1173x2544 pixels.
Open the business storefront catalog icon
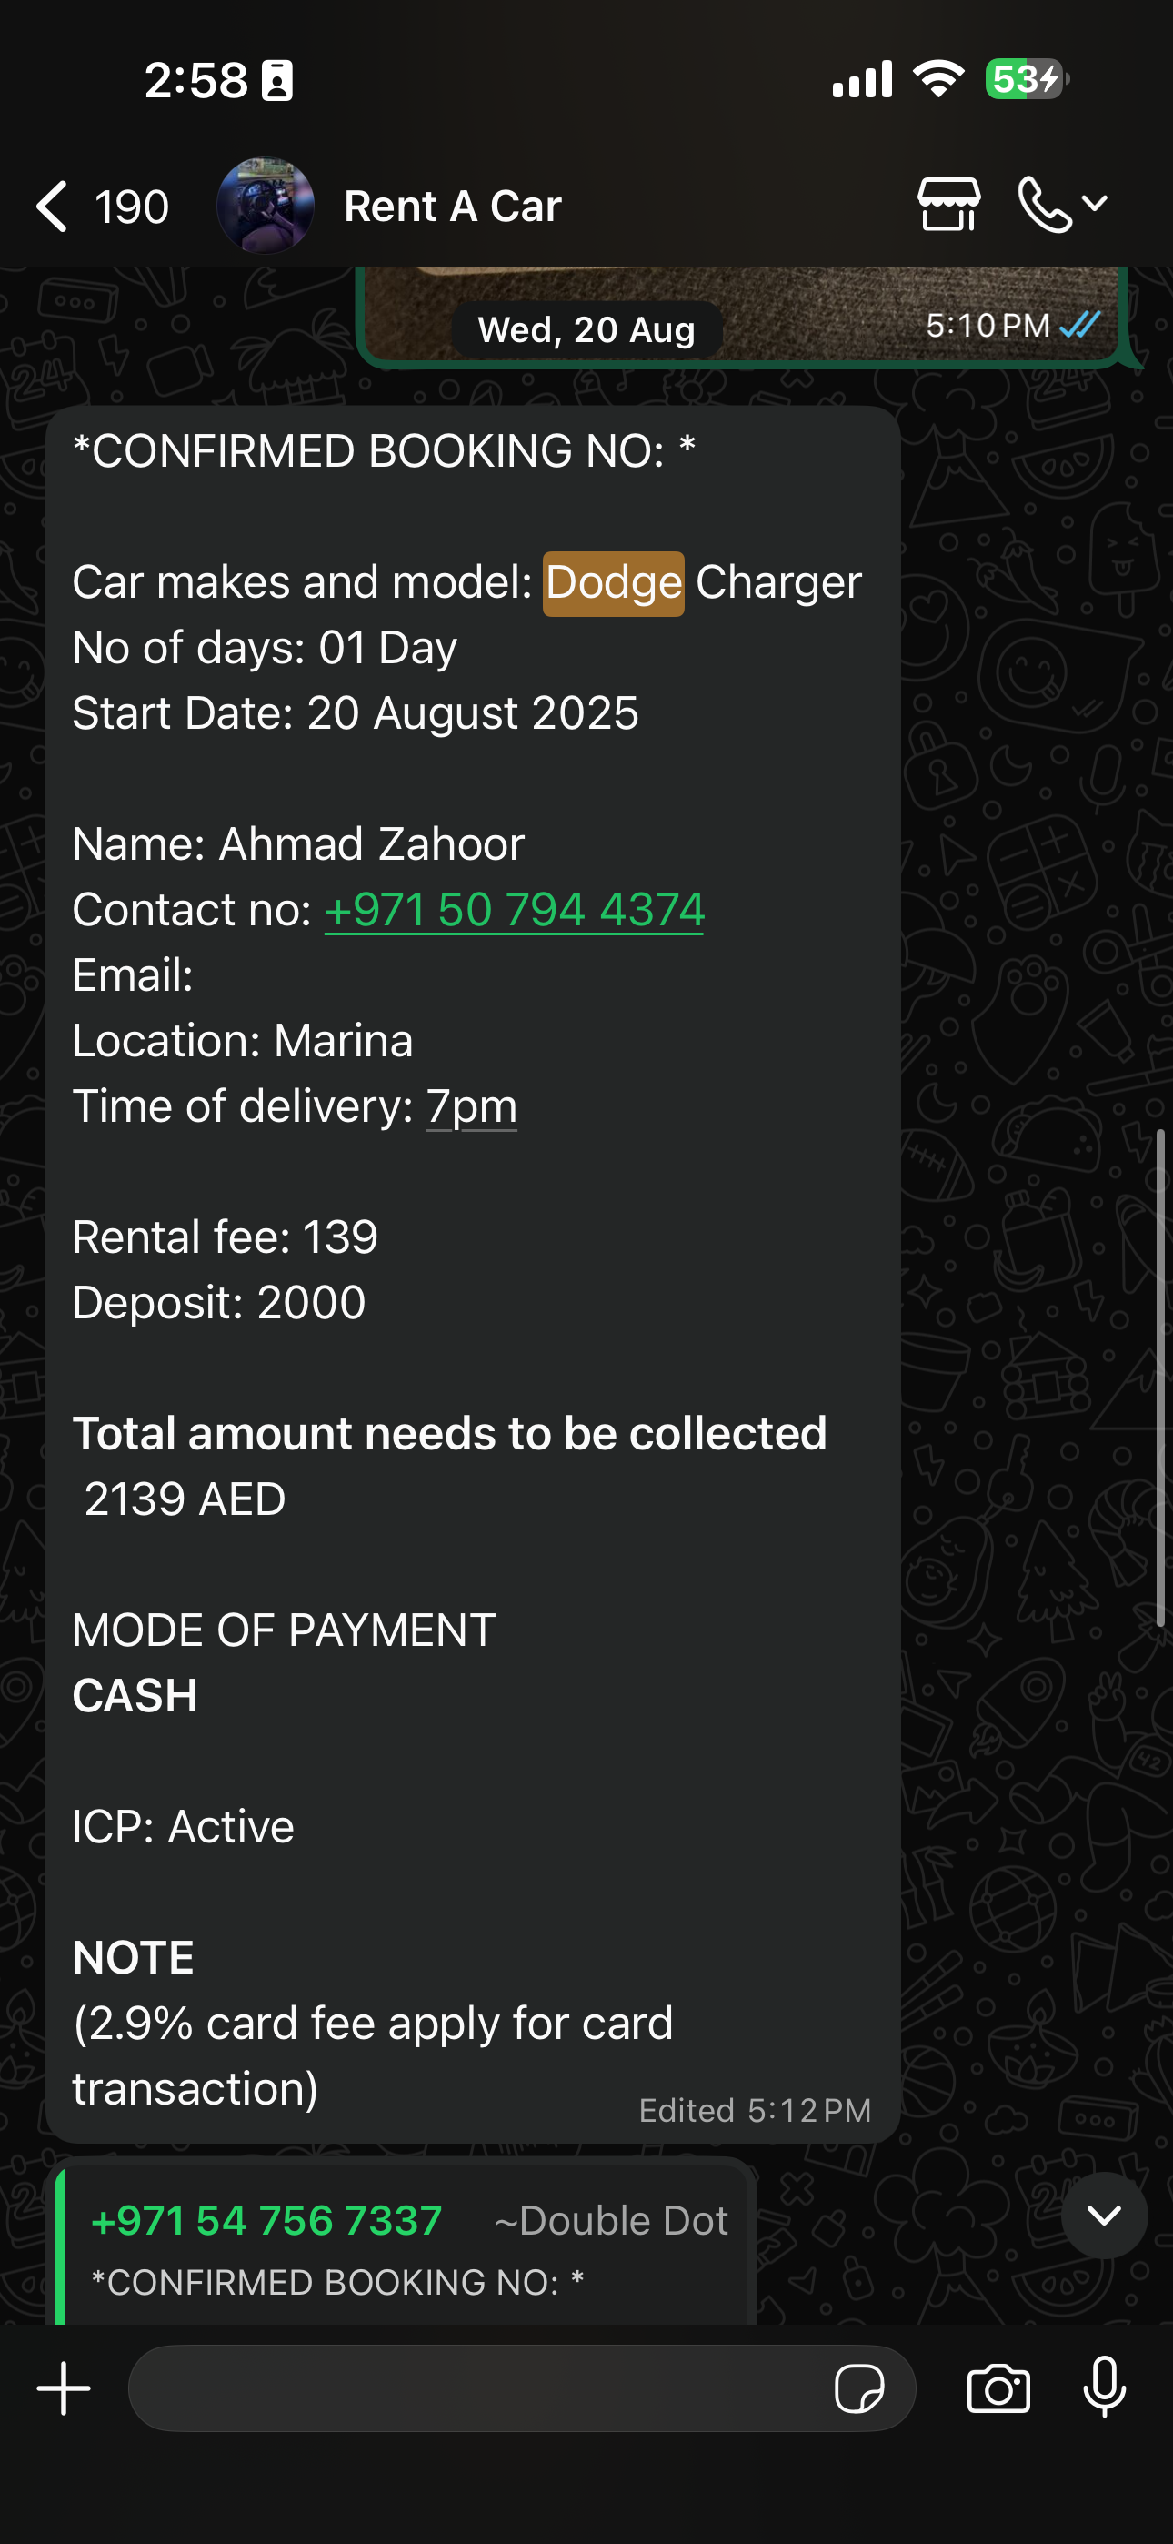click(947, 205)
